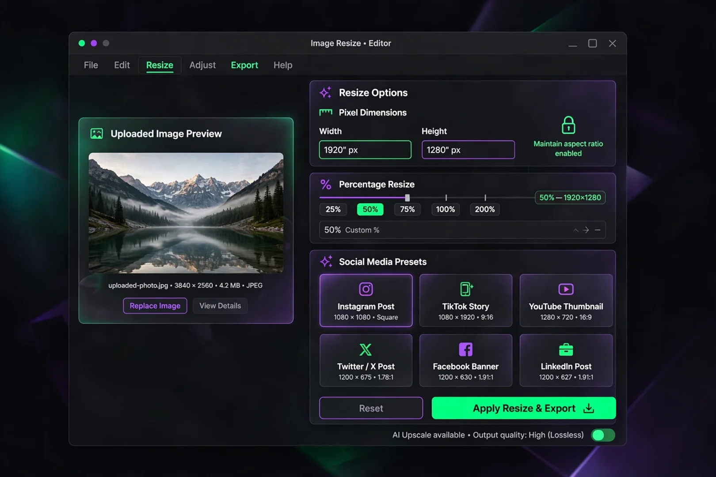Viewport: 716px width, 477px height.
Task: Open the Edit menu
Action: 122,65
